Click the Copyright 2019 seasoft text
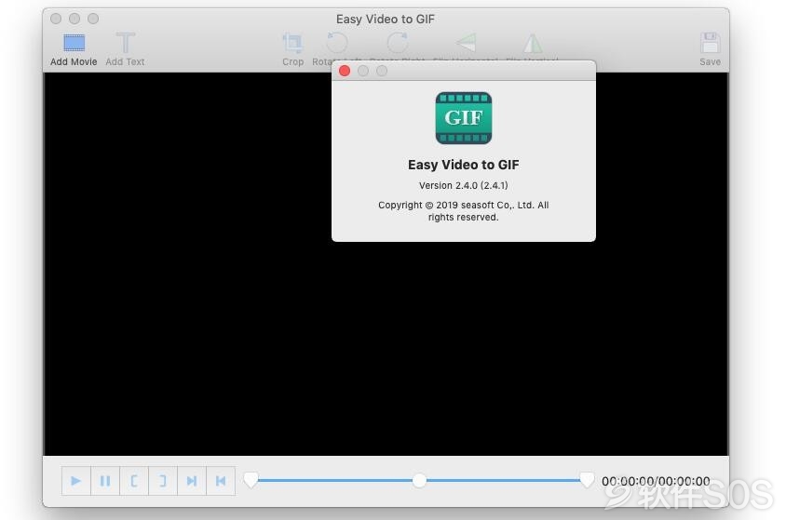Image resolution: width=786 pixels, height=520 pixels. click(464, 211)
